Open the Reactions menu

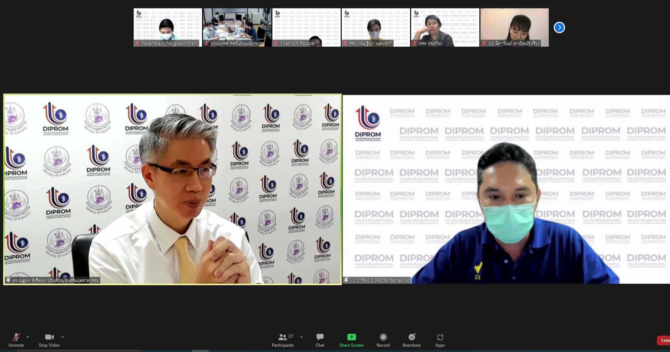coord(411,340)
